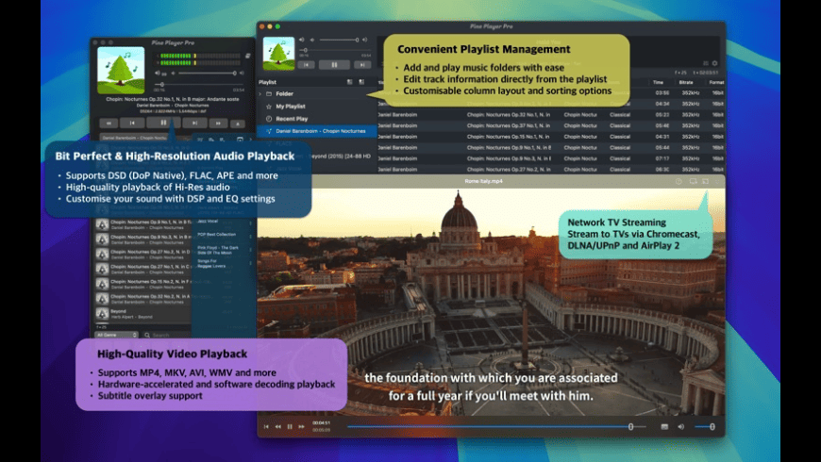Seek on the small player's track progress bar
821x462 pixels.
(x=199, y=84)
